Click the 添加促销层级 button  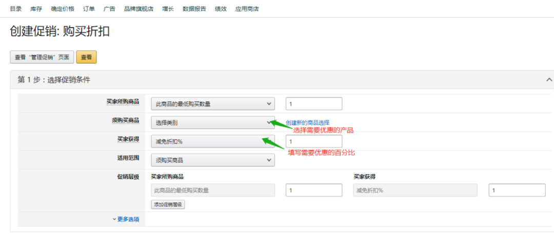[x=168, y=205]
